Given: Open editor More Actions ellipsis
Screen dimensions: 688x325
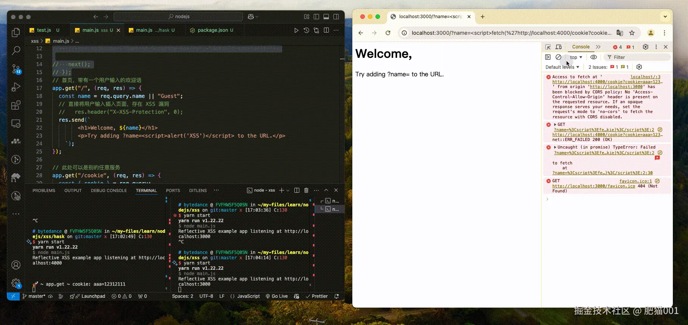Looking at the screenshot, I should [336, 30].
